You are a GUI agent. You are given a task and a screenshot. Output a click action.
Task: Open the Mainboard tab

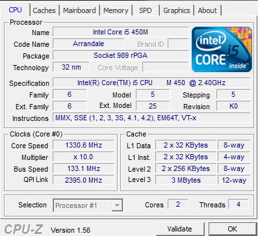point(79,10)
